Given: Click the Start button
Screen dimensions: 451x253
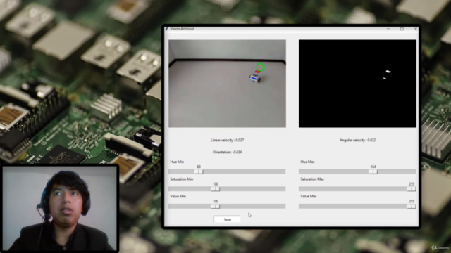Looking at the screenshot, I should [227, 219].
